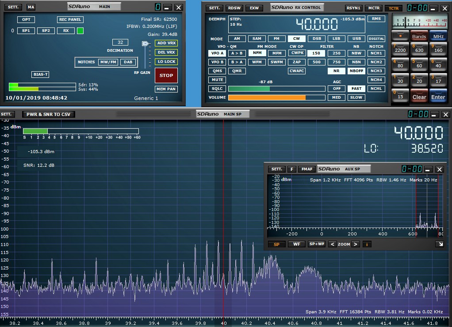This screenshot has width=452, height=327.
Task: Set AGC to FAST
Action: [356, 88]
